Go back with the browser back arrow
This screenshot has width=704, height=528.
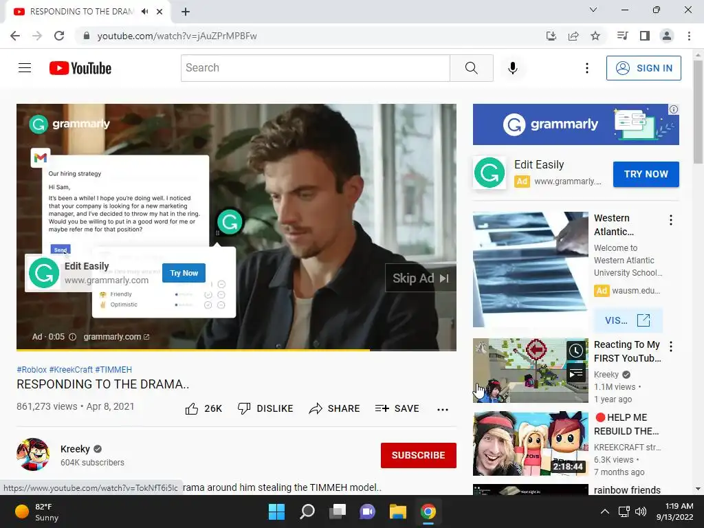tap(15, 36)
